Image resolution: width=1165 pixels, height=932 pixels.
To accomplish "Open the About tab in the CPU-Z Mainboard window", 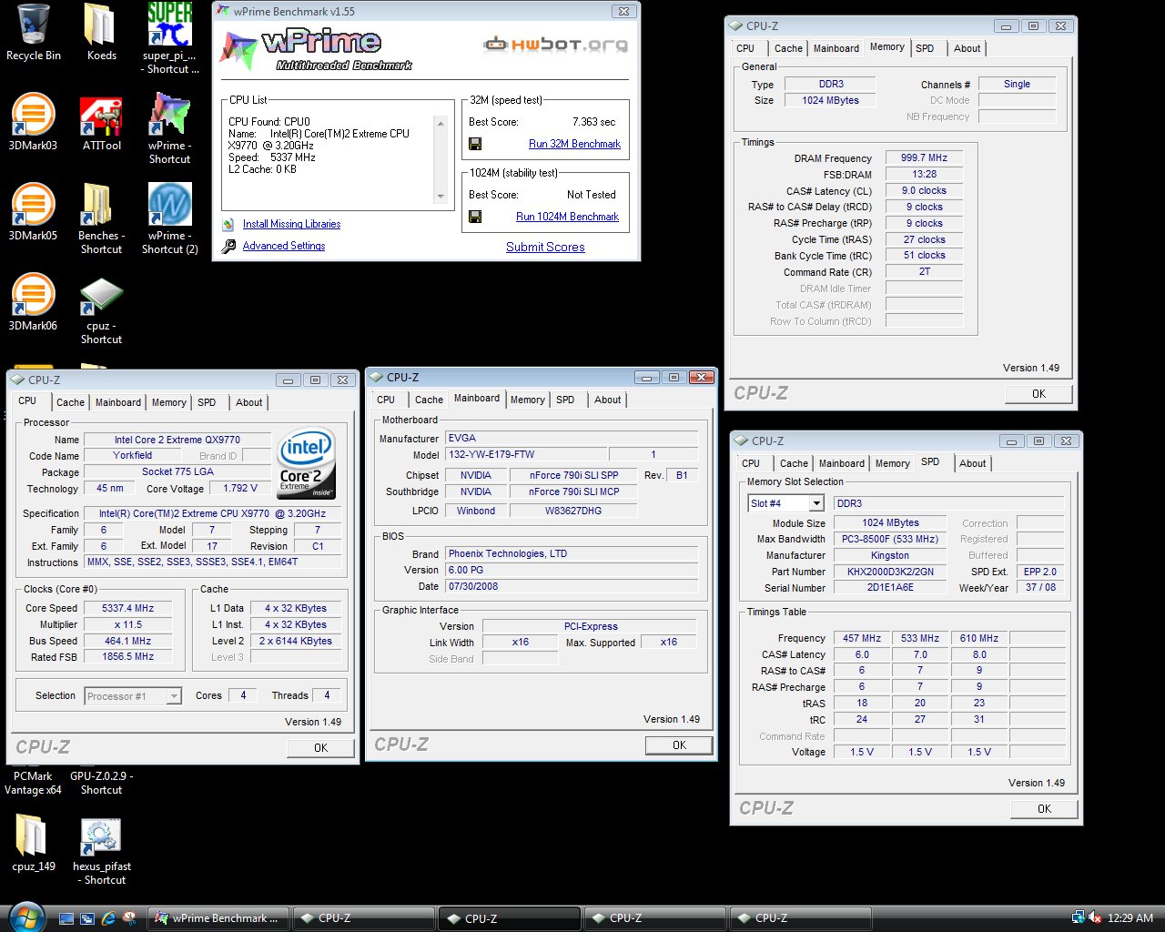I will pos(608,400).
